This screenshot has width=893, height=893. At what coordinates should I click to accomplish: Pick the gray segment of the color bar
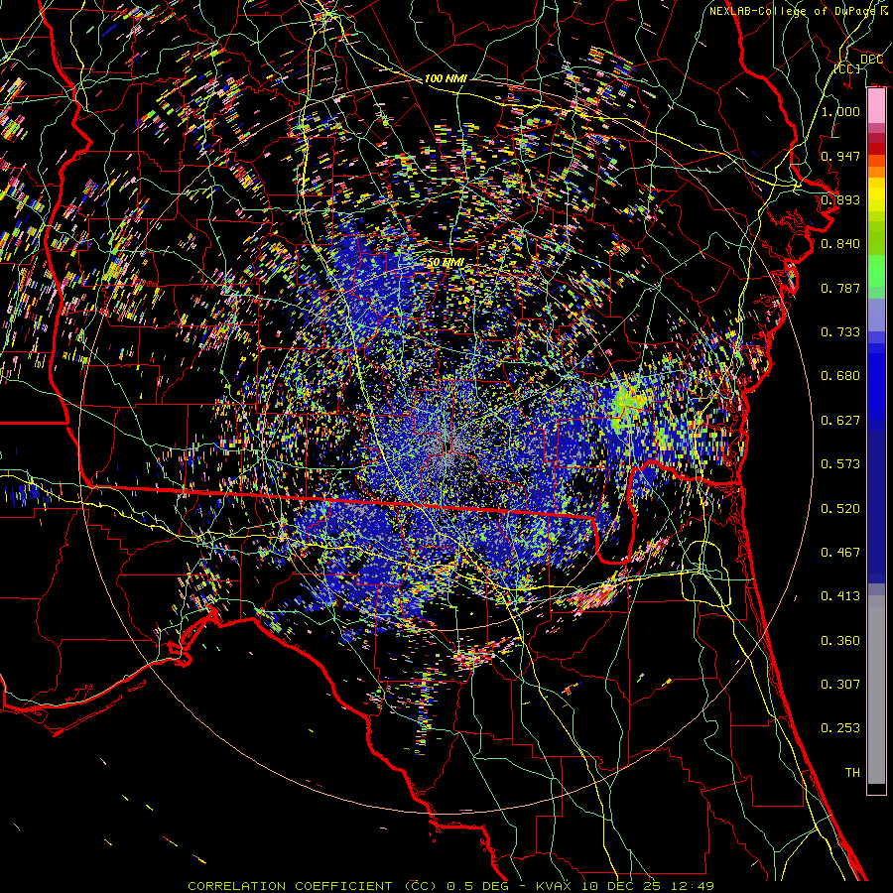tap(876, 690)
